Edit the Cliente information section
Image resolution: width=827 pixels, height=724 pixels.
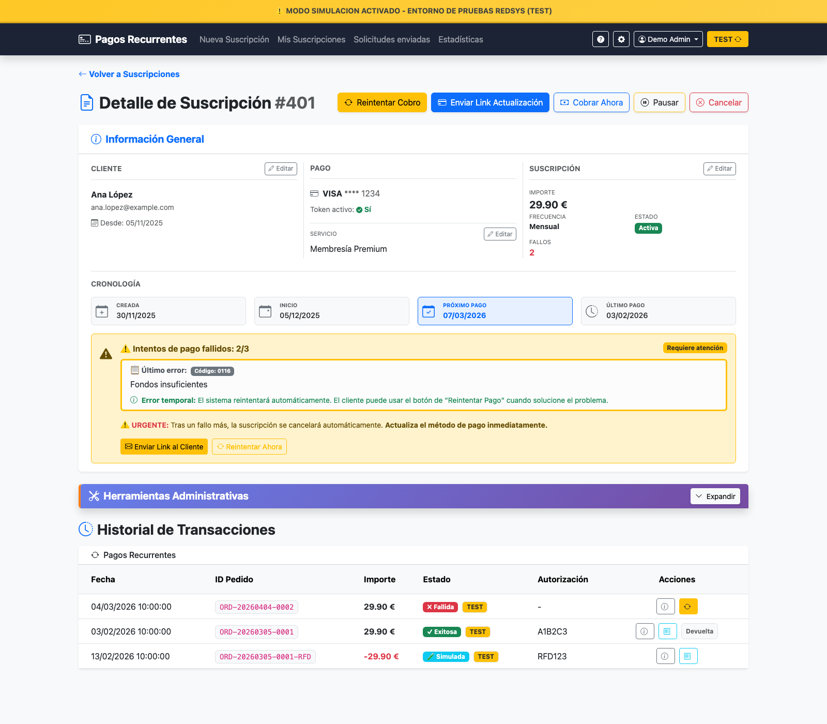[x=281, y=169]
